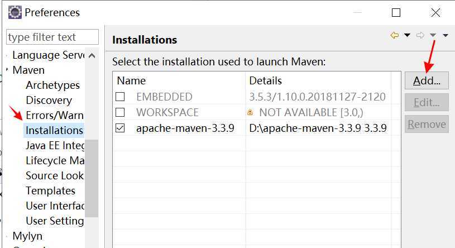The height and width of the screenshot is (248, 455).
Task: Toggle the WORKSPACE installation checkbox
Action: [x=120, y=112]
